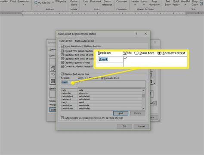Select the pointing hand symbol in Symbol dialog
The image size is (204, 155).
click(x=53, y=74)
